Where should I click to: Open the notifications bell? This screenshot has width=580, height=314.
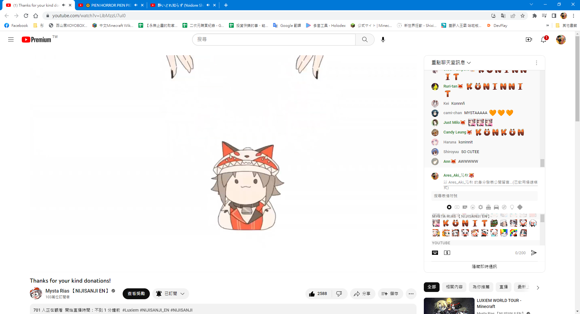pos(544,40)
